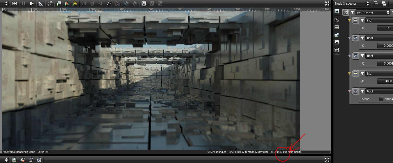The image size is (393, 163).
Task: Click the X field showing 4
Action: tap(385, 28)
